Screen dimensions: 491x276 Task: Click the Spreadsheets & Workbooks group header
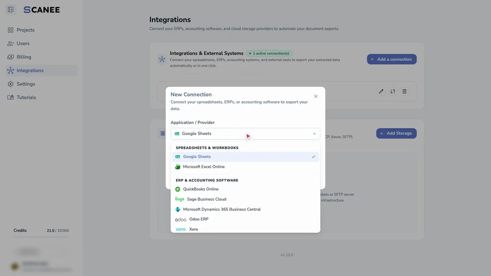[207, 148]
